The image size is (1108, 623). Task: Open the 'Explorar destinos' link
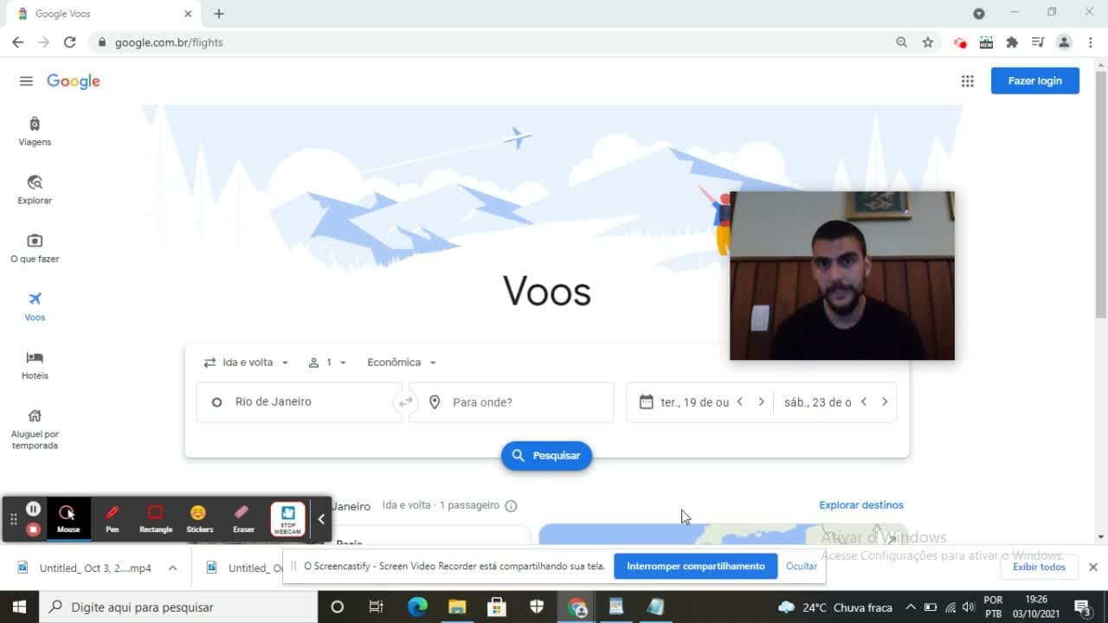861,505
